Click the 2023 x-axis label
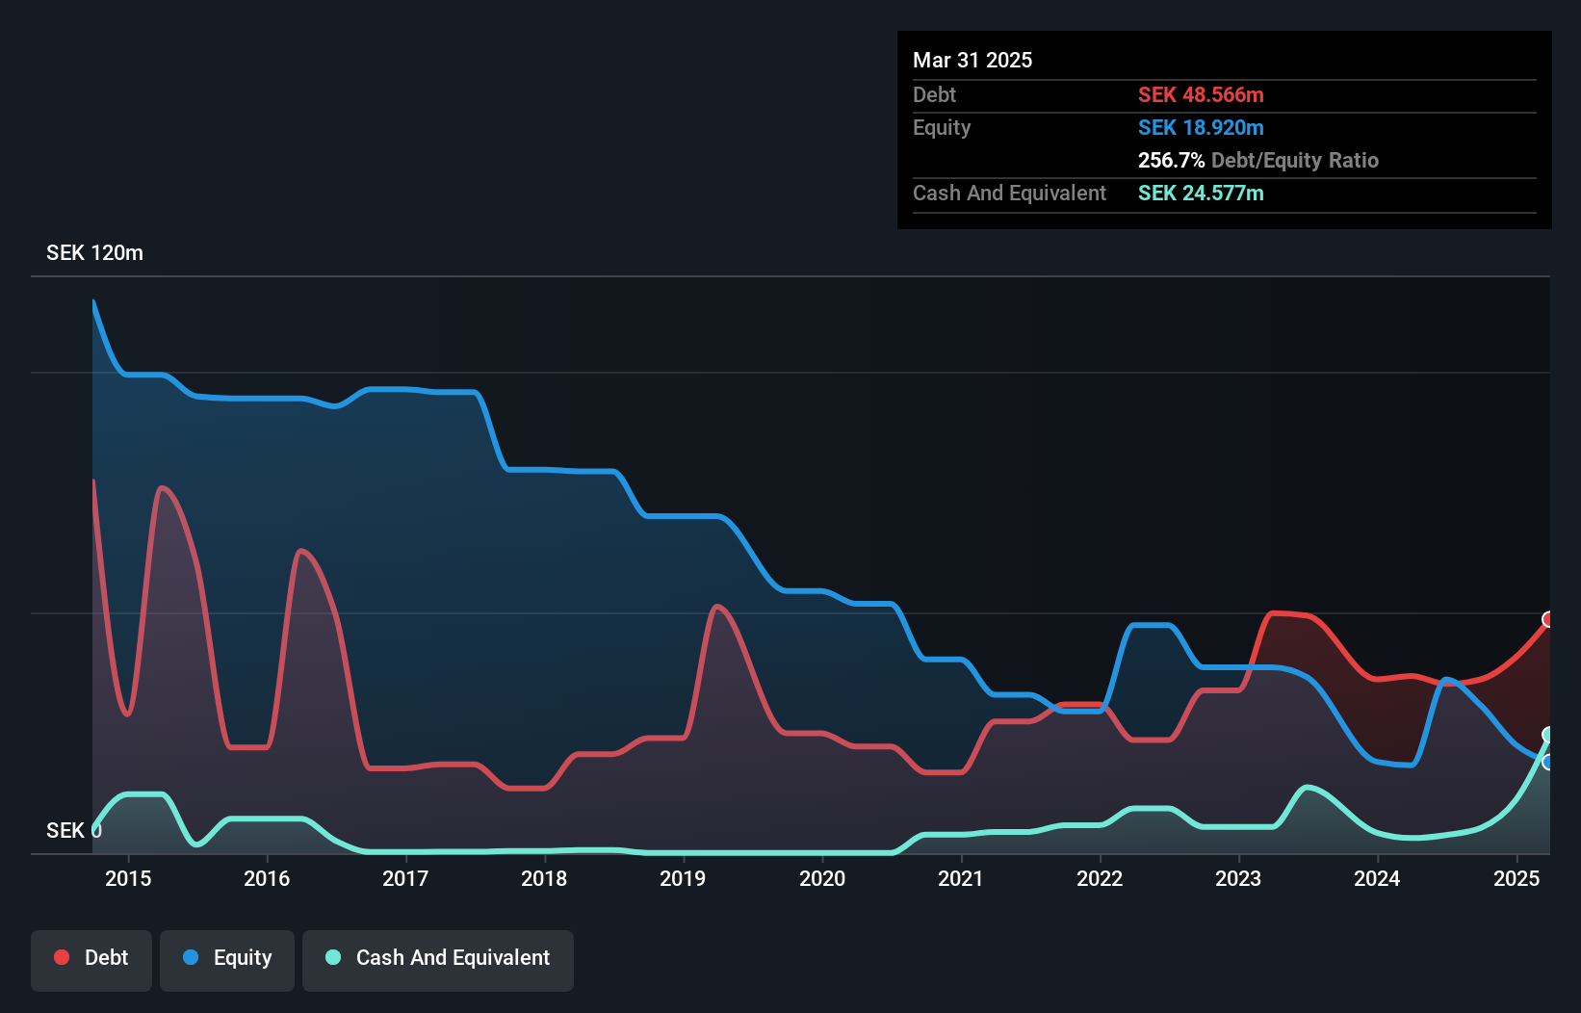This screenshot has height=1013, width=1581. tap(1238, 878)
